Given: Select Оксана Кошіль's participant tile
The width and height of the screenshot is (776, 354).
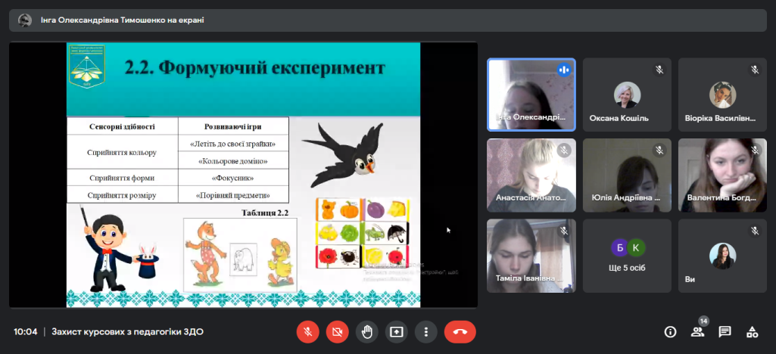Looking at the screenshot, I should point(627,95).
